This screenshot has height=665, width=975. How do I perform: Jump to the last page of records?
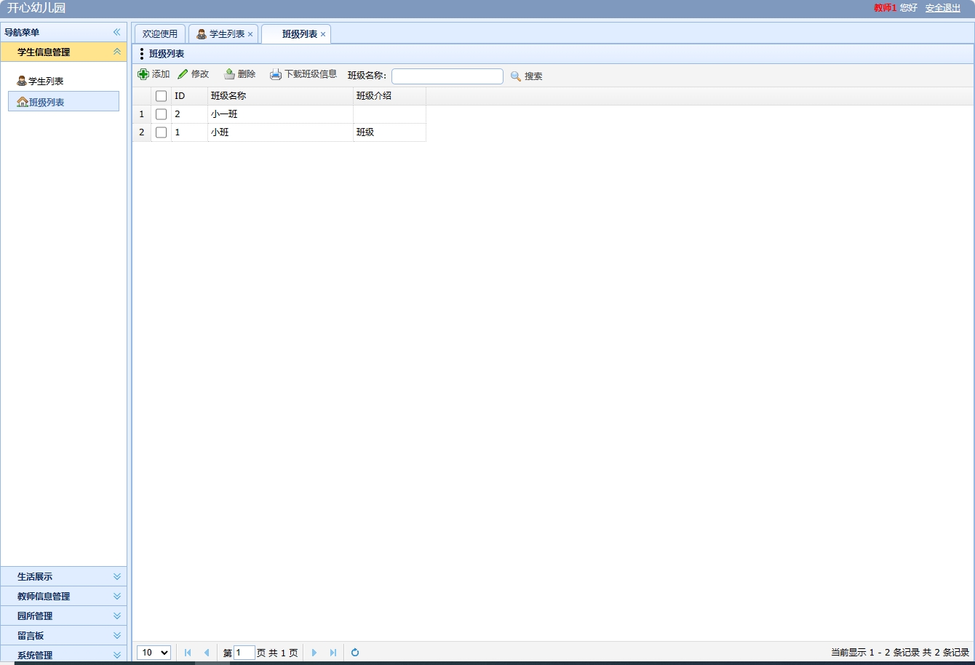(x=333, y=653)
